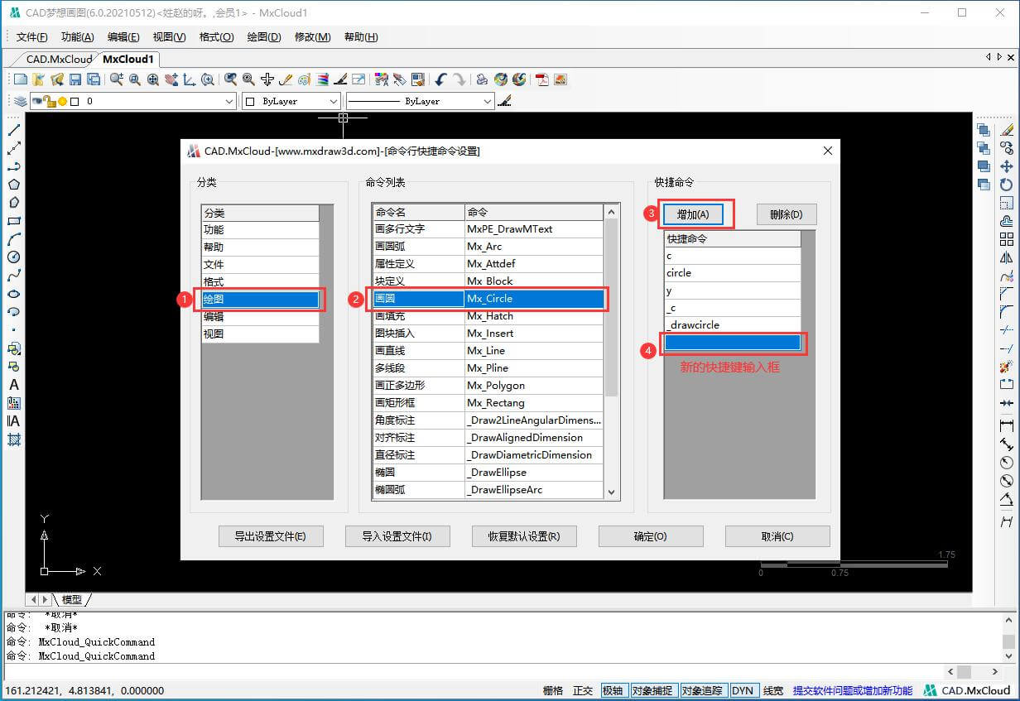Viewport: 1020px width, 701px height.
Task: Click the New drawing icon
Action: click(21, 79)
